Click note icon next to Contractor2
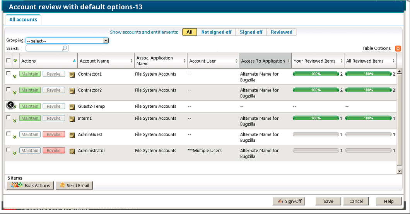Screen dimensions: 410x214 pyautogui.click(x=72, y=91)
